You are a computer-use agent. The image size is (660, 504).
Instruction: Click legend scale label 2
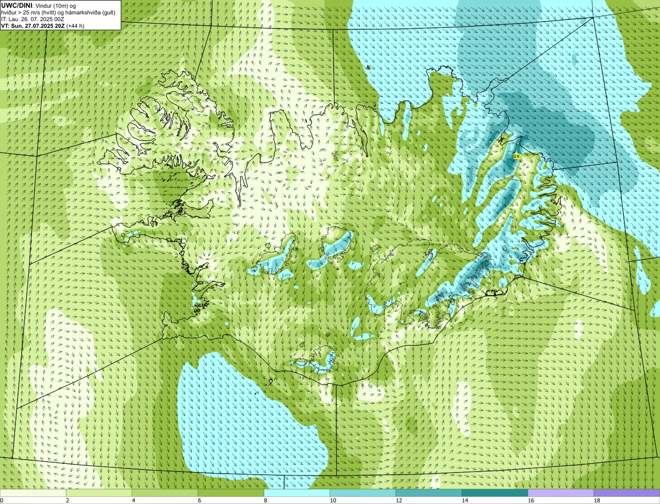tap(68, 500)
